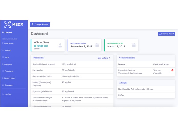This screenshot has height=127, width=178.
Task: Click the Labs sidebar icon
Action: [3, 57]
